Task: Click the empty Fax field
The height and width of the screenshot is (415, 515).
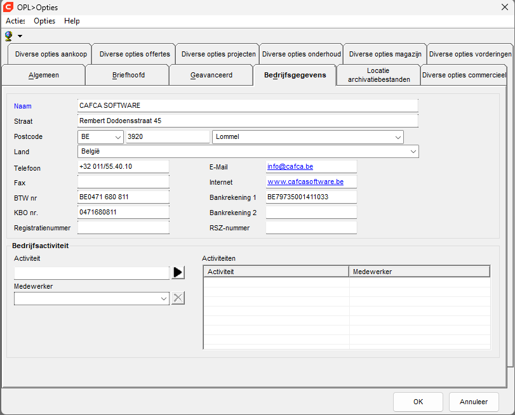Action: (x=123, y=181)
